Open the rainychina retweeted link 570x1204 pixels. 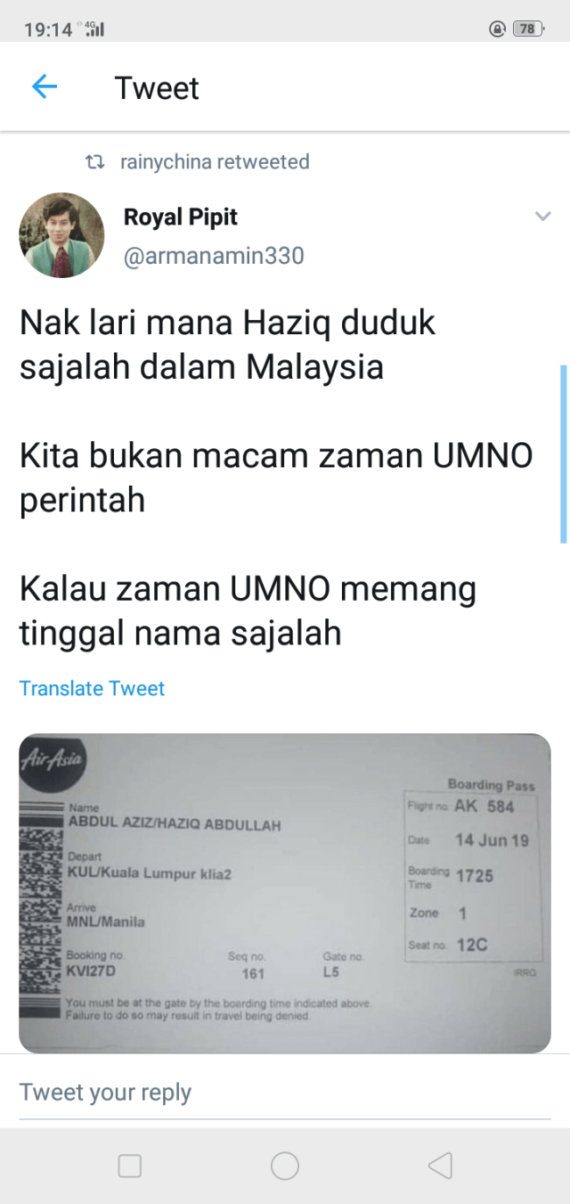215,162
